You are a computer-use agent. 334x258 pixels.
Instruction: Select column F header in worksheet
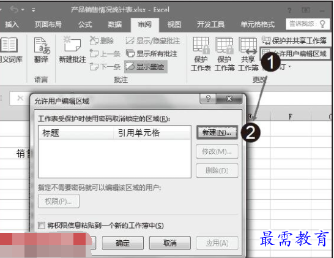click(x=291, y=116)
